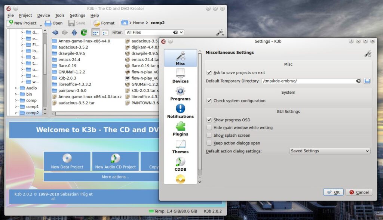The image size is (383, 220).
Task: Reload the file view with green icon
Action: [x=84, y=32]
